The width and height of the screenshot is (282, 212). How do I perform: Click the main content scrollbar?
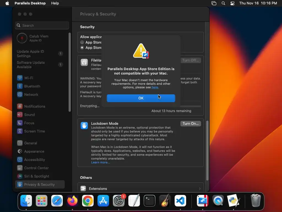207,150
